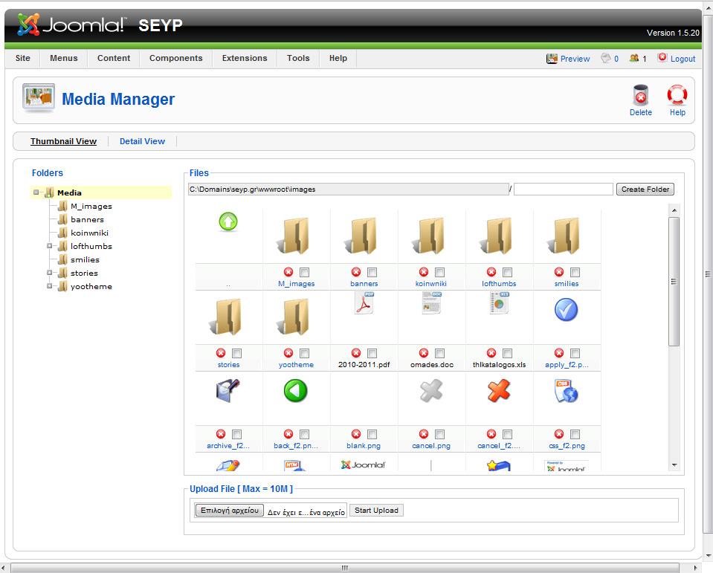The image size is (713, 573).
Task: Click red delete icon for css_f2.png
Action: pos(559,433)
